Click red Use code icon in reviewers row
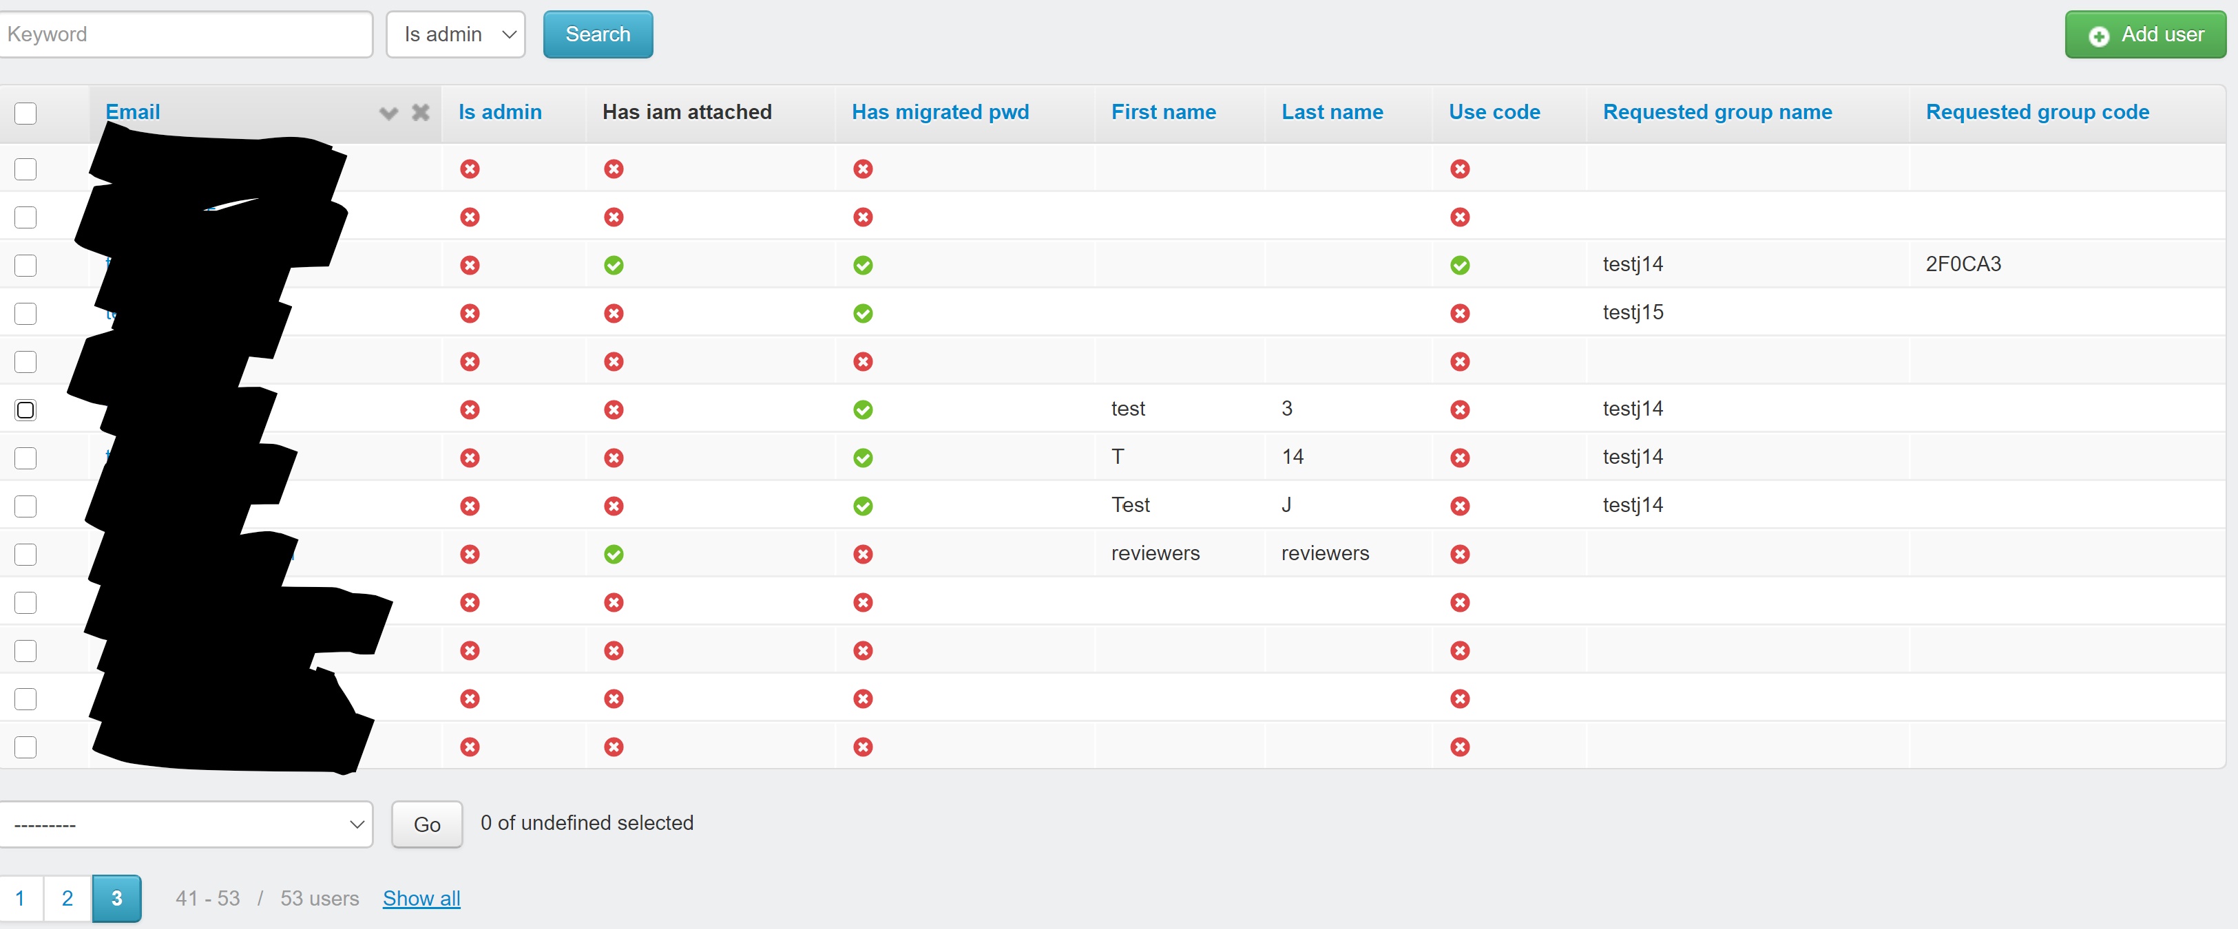2238x929 pixels. point(1460,554)
